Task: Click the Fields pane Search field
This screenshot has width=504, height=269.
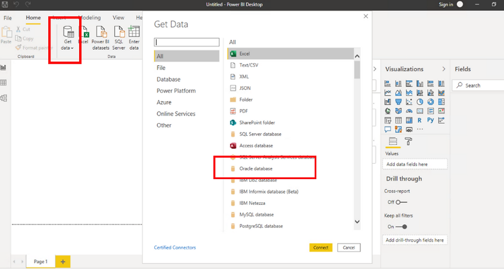Action: pyautogui.click(x=479, y=85)
